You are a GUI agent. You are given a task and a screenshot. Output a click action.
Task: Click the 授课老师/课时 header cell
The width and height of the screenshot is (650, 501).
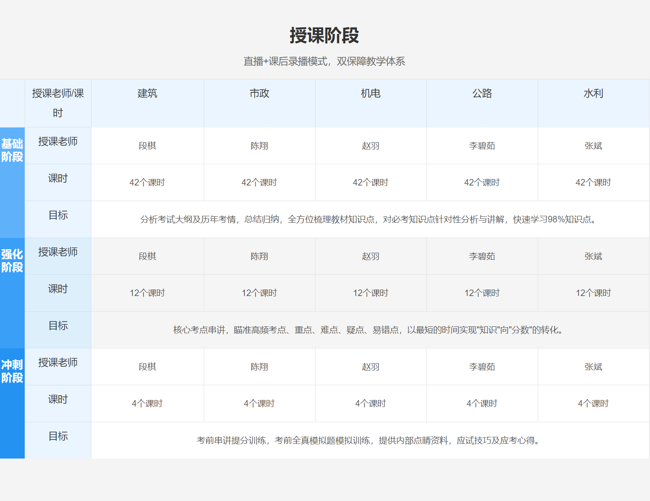tap(58, 103)
